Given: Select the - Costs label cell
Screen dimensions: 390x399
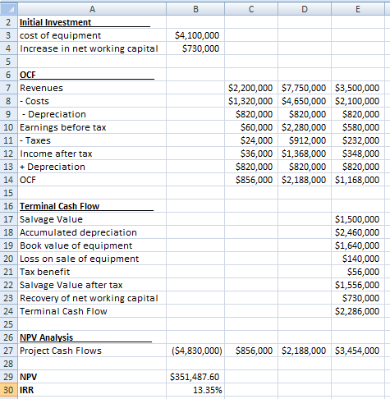Looking at the screenshot, I should click(92, 101).
